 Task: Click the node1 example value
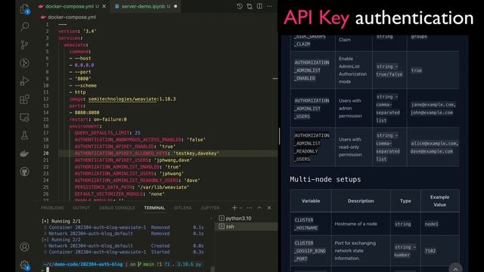[431, 224]
